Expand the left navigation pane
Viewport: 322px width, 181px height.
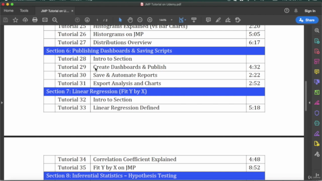pyautogui.click(x=2, y=103)
